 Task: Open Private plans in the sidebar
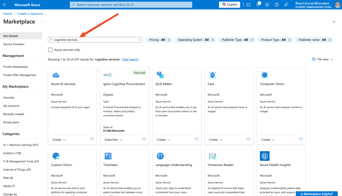pos(11,123)
